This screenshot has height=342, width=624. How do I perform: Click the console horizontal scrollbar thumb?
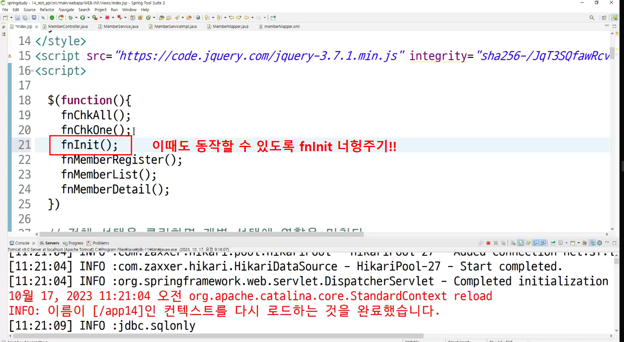click(218, 336)
